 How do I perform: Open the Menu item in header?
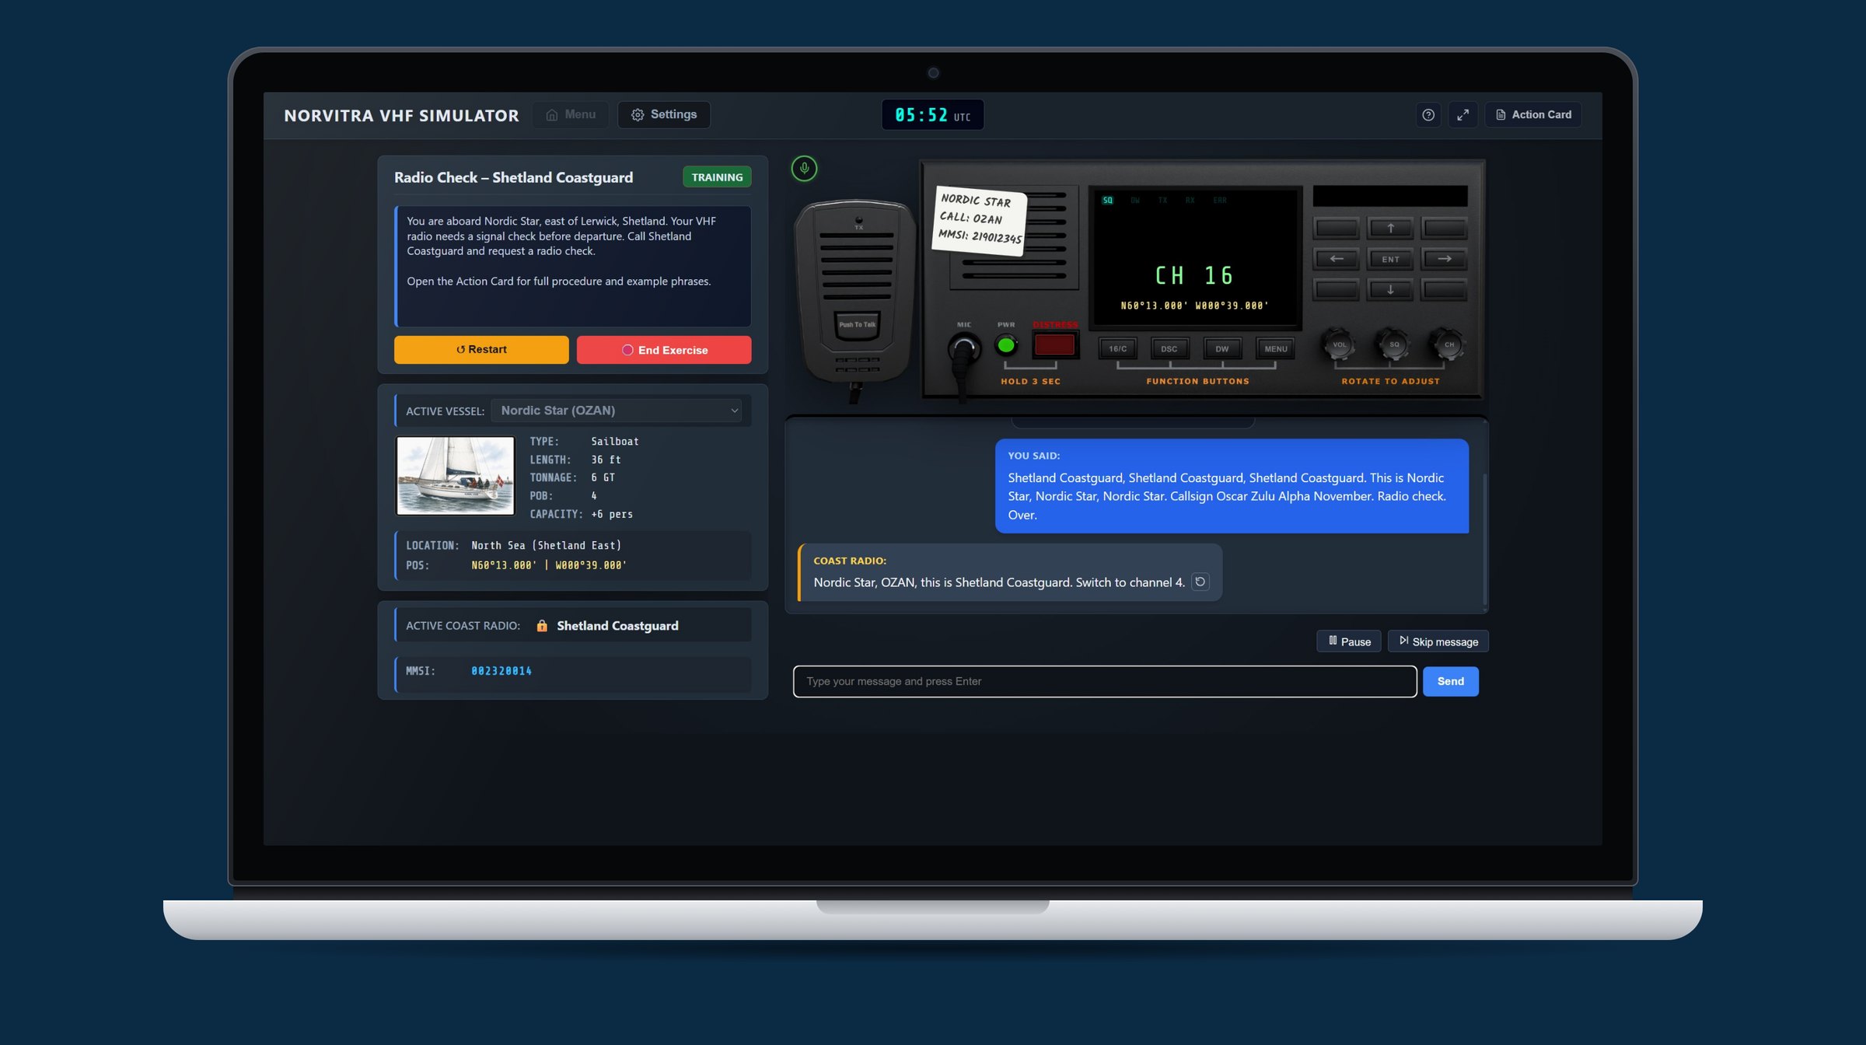click(x=571, y=114)
